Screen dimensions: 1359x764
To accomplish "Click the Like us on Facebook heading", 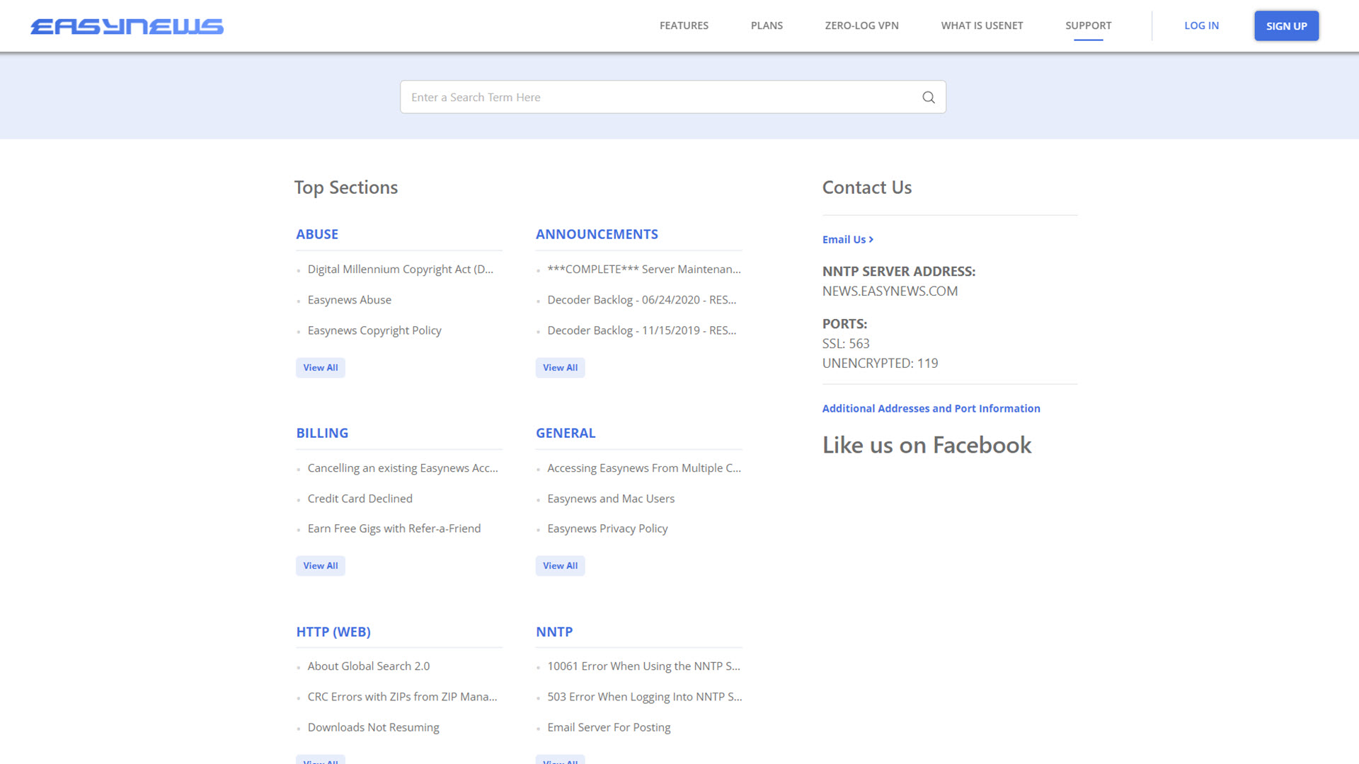I will tap(927, 446).
